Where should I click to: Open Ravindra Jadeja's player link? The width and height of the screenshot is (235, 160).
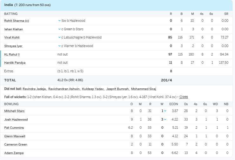click(34, 89)
